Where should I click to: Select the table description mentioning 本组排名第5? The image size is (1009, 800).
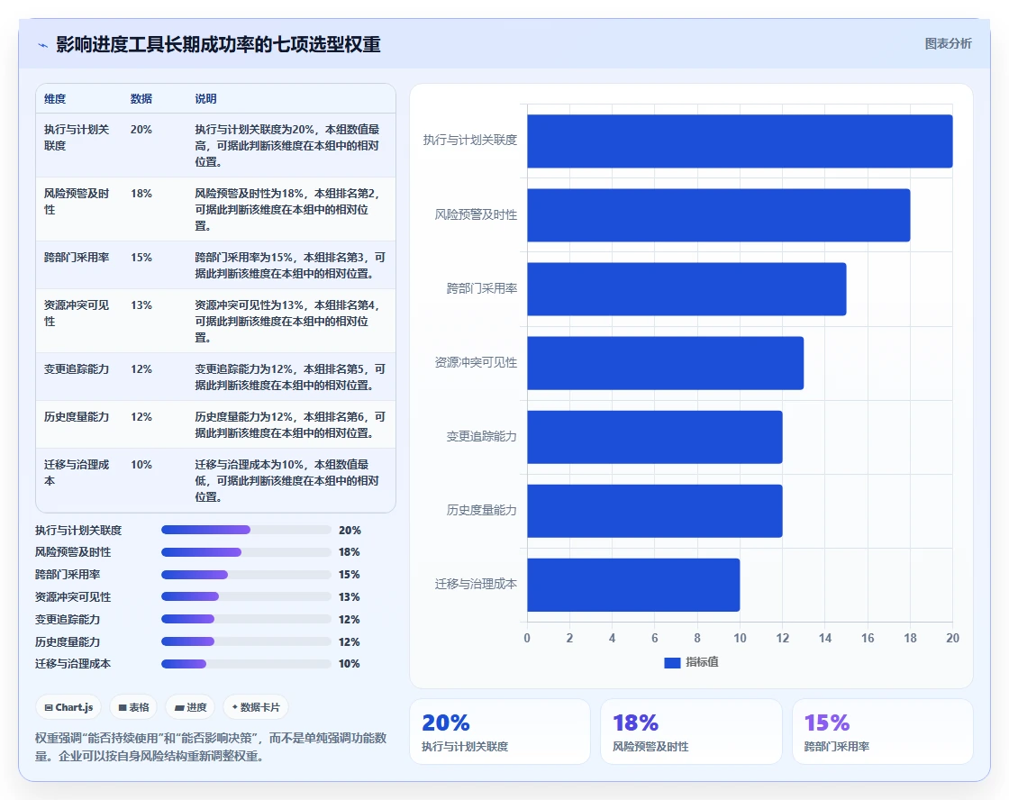point(289,377)
